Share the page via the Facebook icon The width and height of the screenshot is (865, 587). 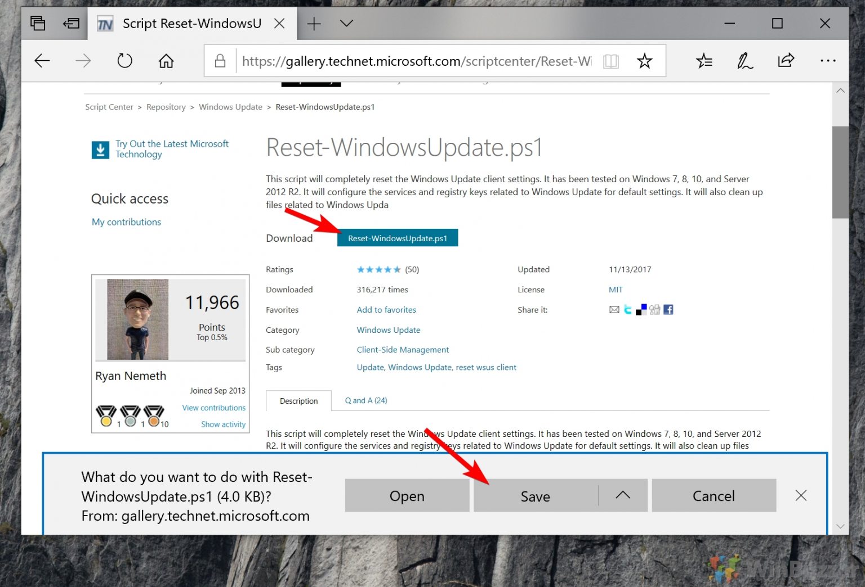[668, 309]
